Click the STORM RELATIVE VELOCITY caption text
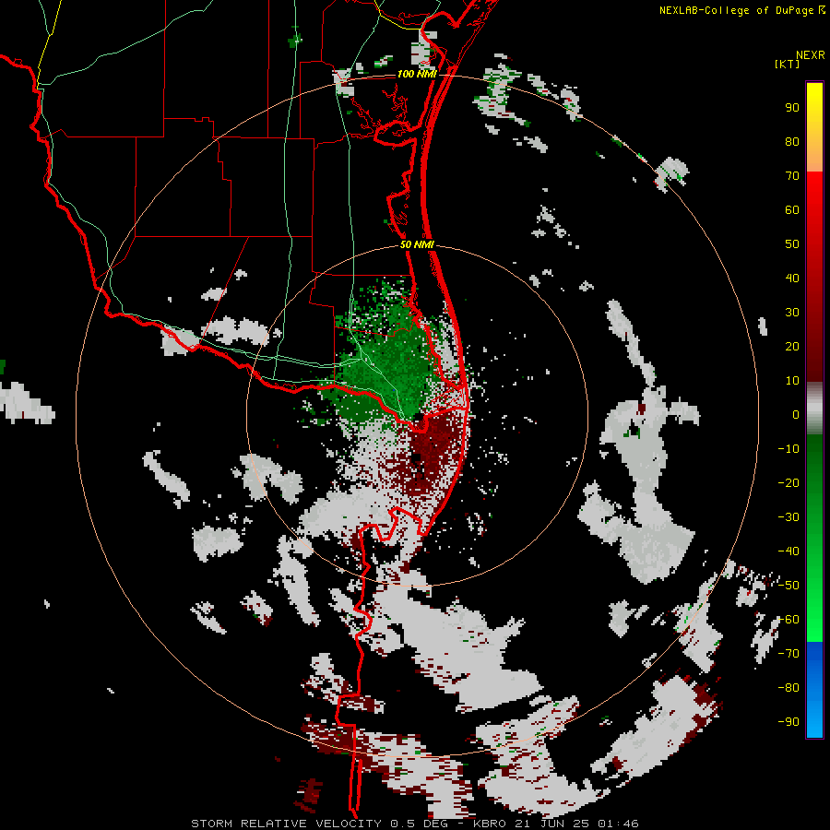This screenshot has height=830, width=830. click(287, 824)
